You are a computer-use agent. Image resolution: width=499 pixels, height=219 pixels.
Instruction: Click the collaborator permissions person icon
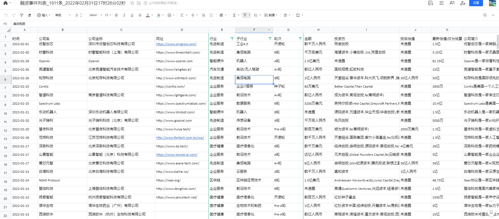pyautogui.click(x=463, y=3)
